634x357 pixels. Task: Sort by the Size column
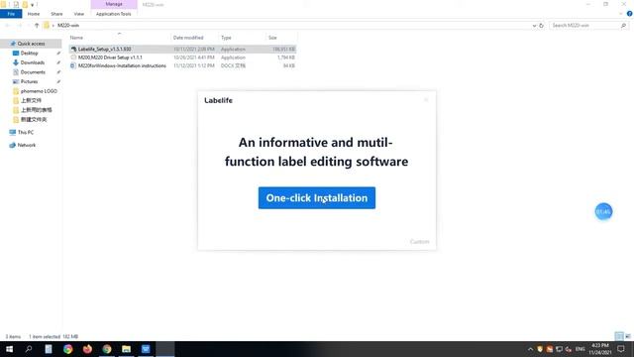click(273, 38)
